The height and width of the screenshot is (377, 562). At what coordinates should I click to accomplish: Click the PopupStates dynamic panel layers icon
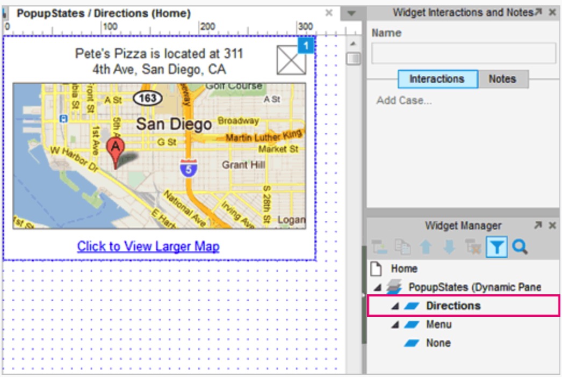(394, 287)
